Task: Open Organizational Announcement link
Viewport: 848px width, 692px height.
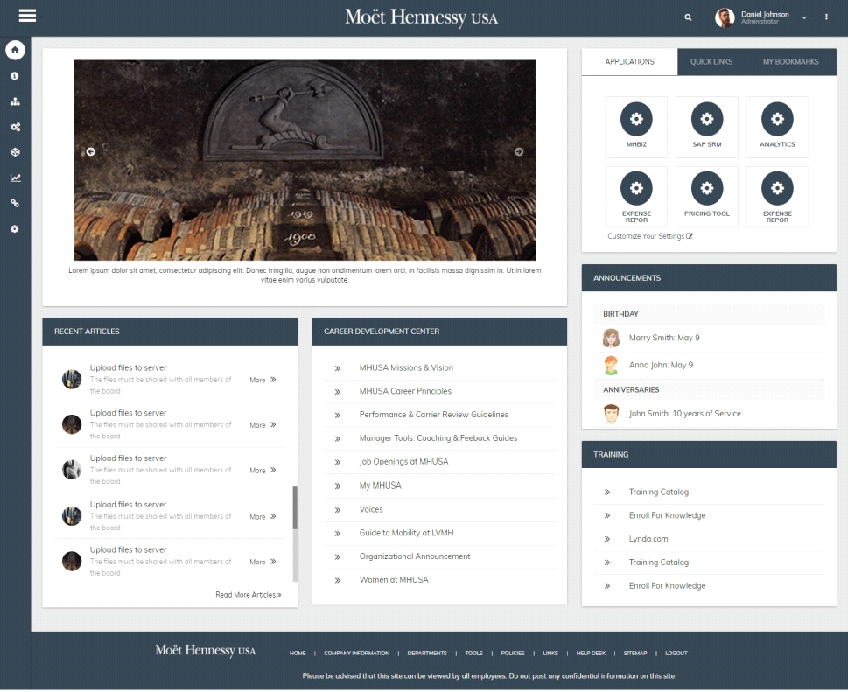Action: tap(415, 556)
